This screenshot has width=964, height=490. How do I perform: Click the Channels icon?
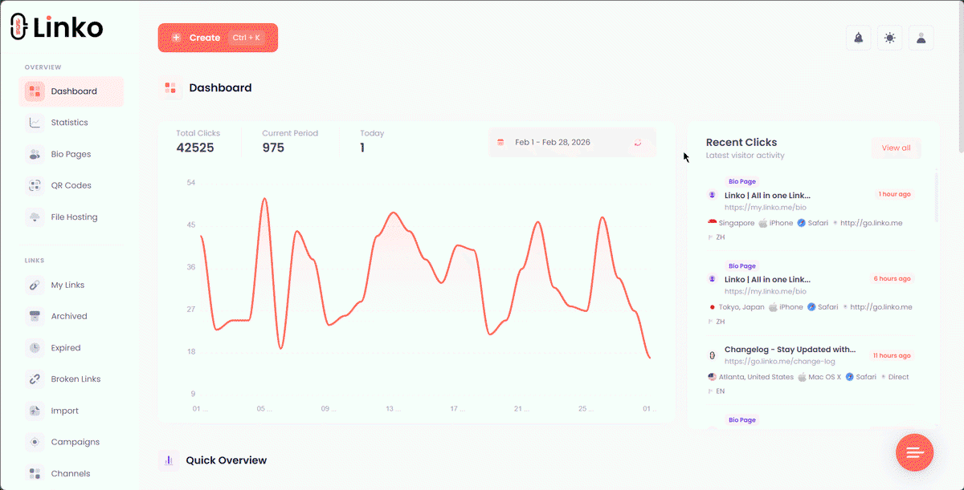(x=35, y=473)
